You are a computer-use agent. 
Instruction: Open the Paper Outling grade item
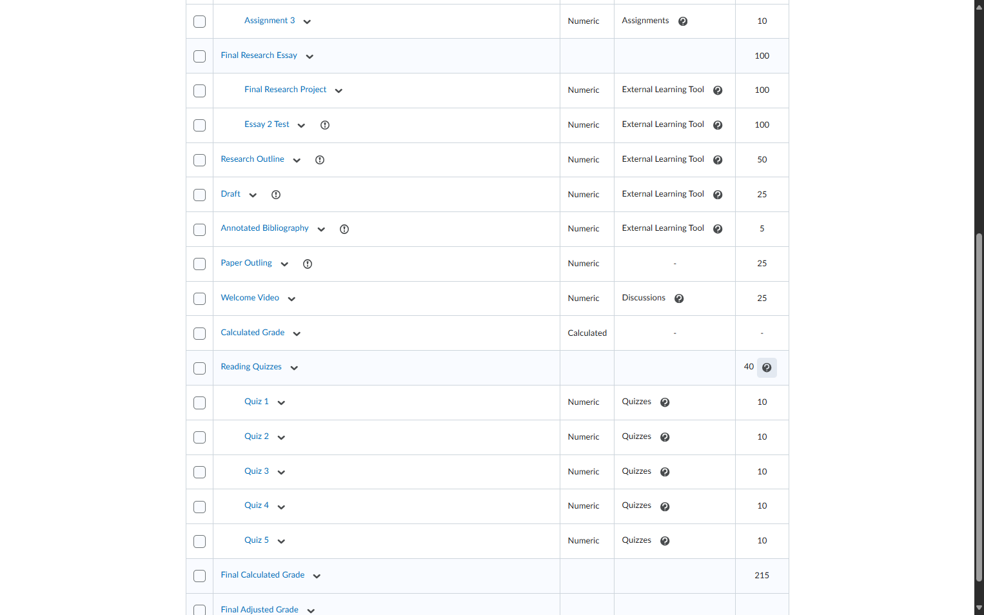point(246,263)
